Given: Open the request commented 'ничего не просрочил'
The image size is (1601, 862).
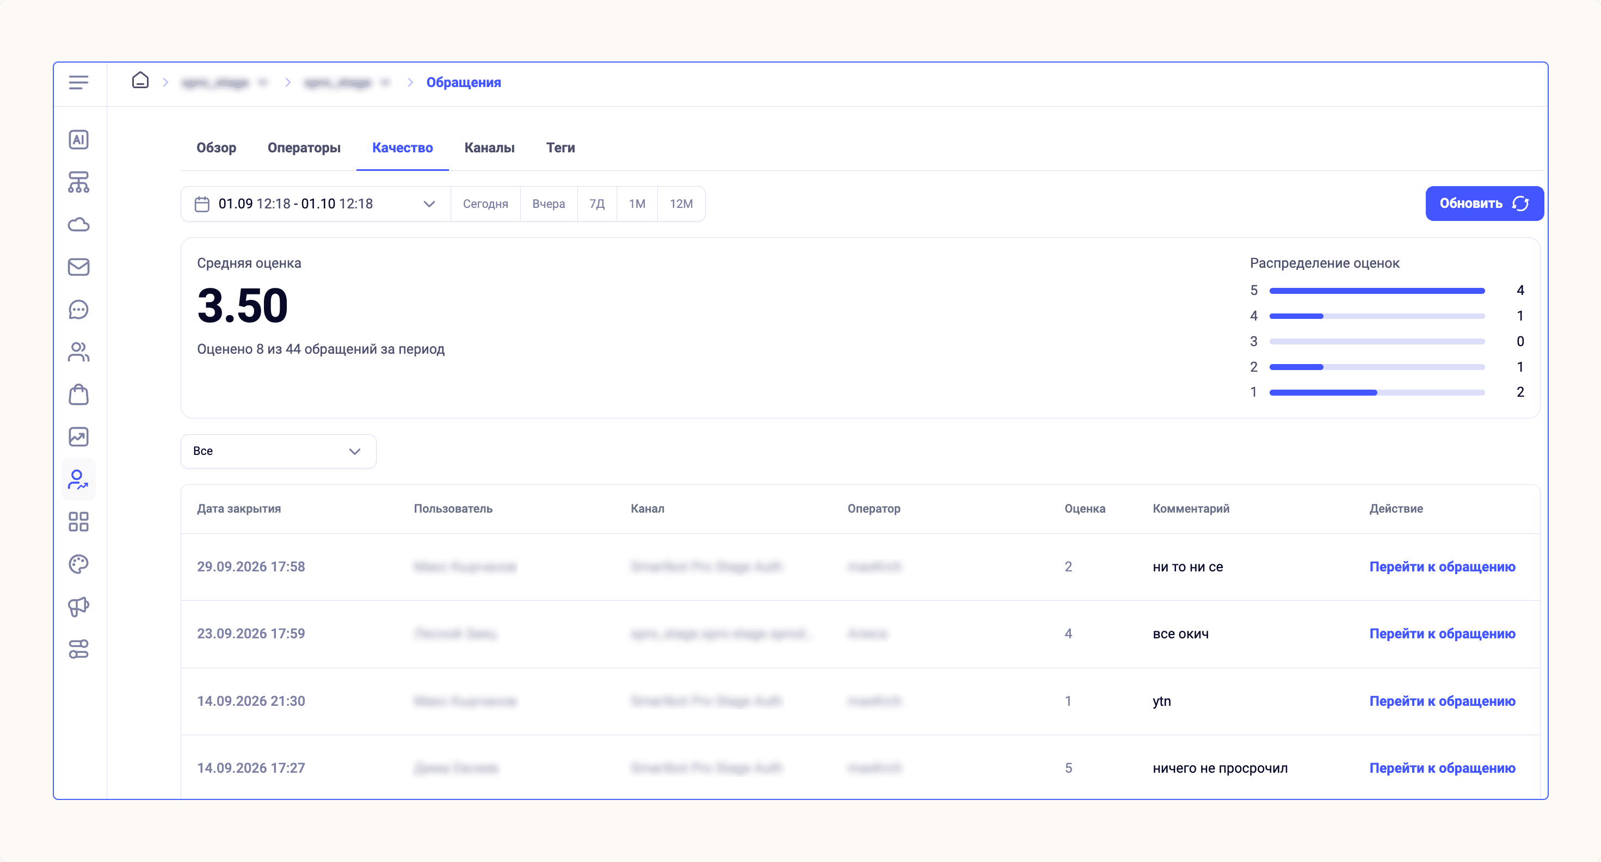Looking at the screenshot, I should click(1442, 768).
